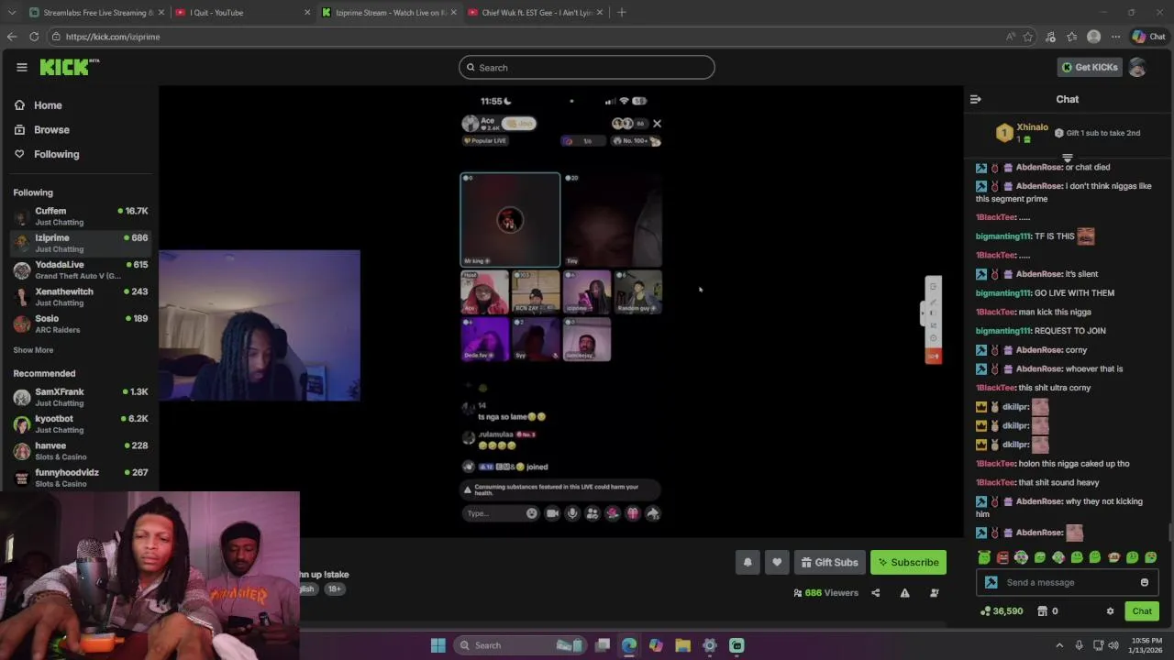Click the 686 Viewers count
The height and width of the screenshot is (660, 1174).
(x=825, y=593)
